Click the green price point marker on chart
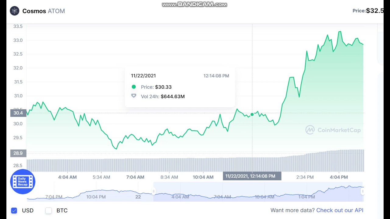 [252, 114]
